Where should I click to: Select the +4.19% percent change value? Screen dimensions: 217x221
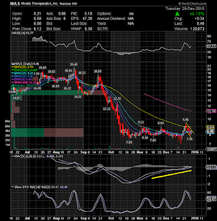click(198, 14)
